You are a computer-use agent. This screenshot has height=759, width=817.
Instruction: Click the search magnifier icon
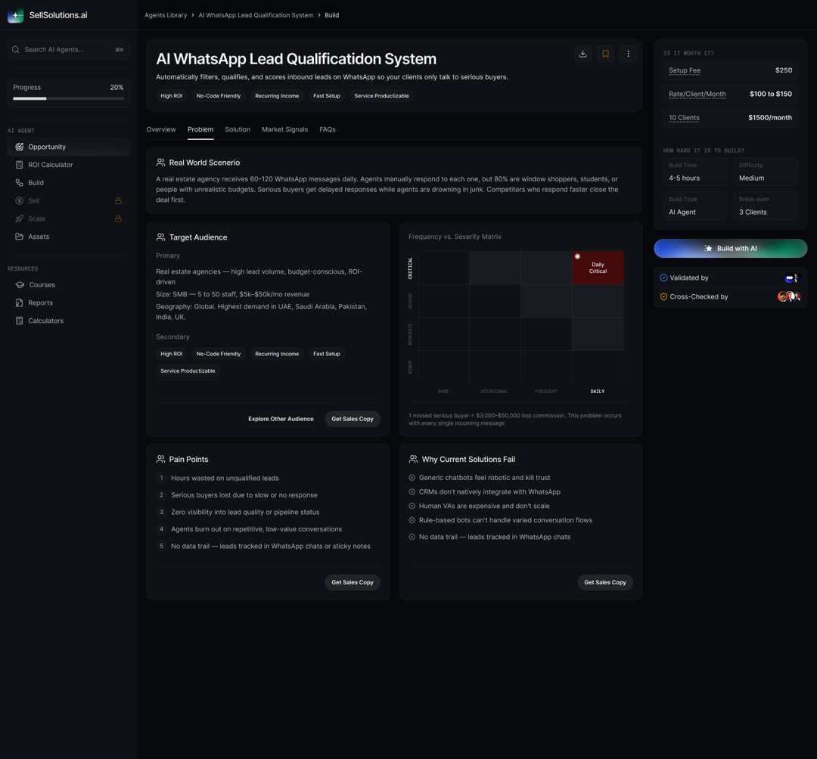(x=16, y=49)
